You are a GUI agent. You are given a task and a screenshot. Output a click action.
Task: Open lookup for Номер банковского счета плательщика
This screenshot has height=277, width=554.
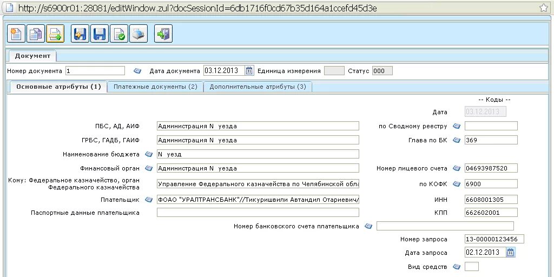368,226
